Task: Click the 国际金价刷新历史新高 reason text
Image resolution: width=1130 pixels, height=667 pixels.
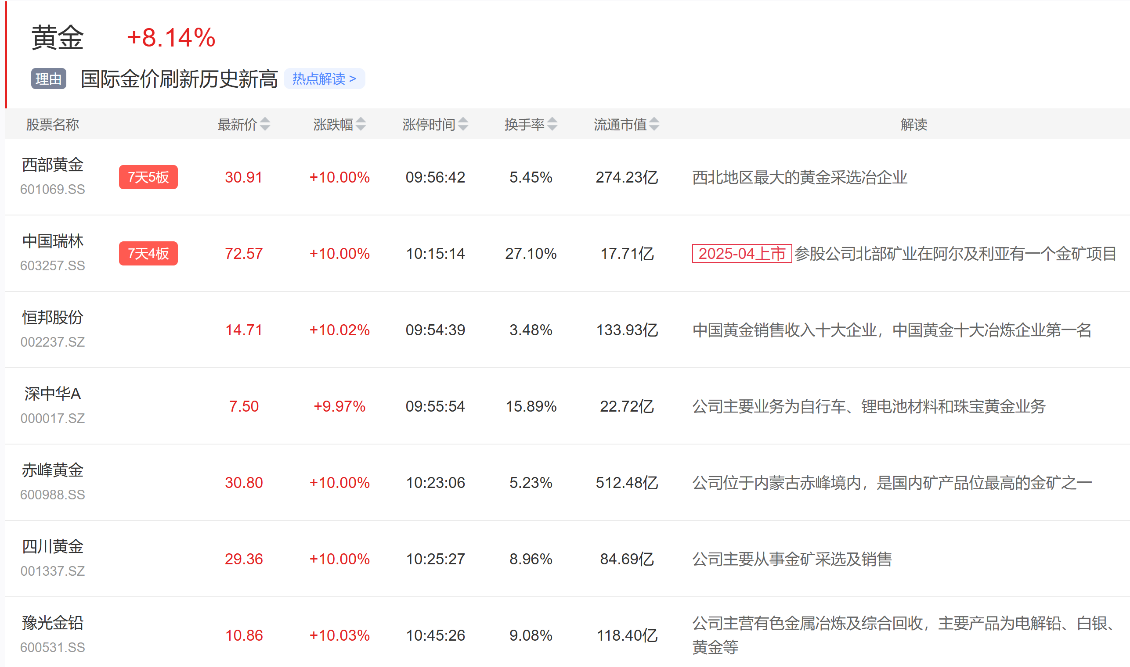Action: coord(179,79)
